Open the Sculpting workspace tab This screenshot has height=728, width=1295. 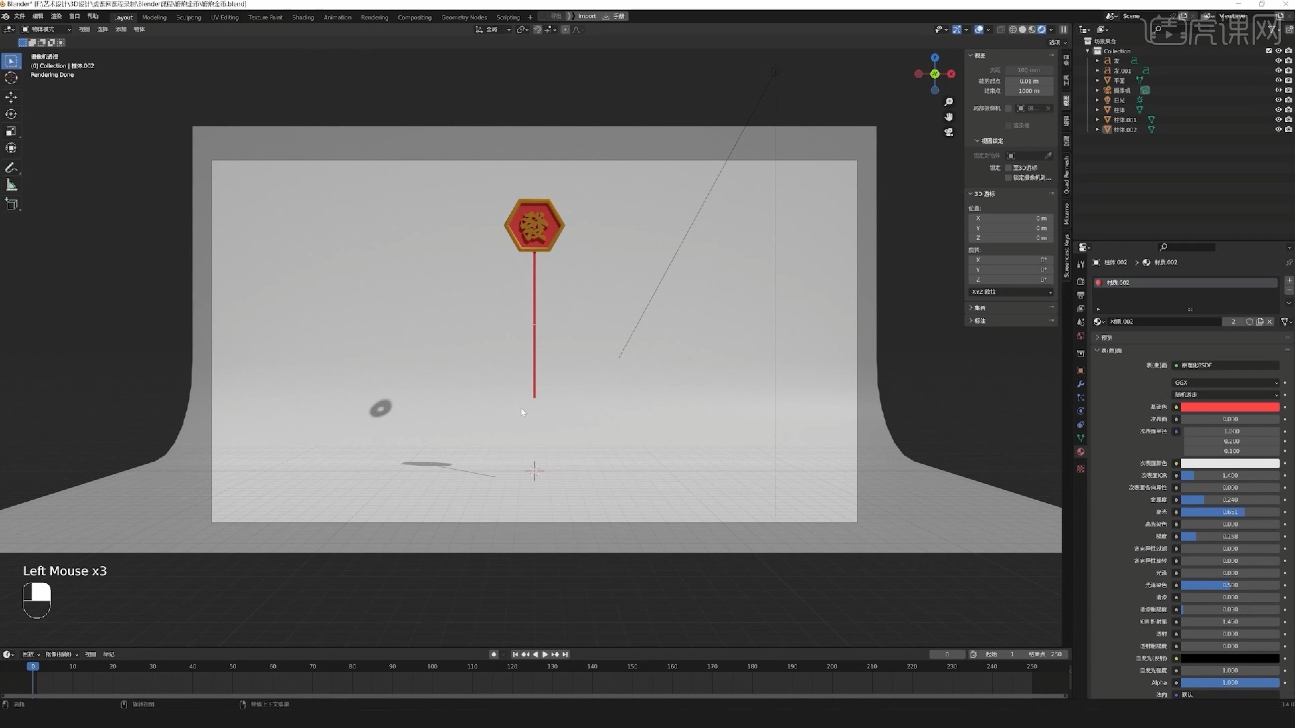pyautogui.click(x=189, y=17)
